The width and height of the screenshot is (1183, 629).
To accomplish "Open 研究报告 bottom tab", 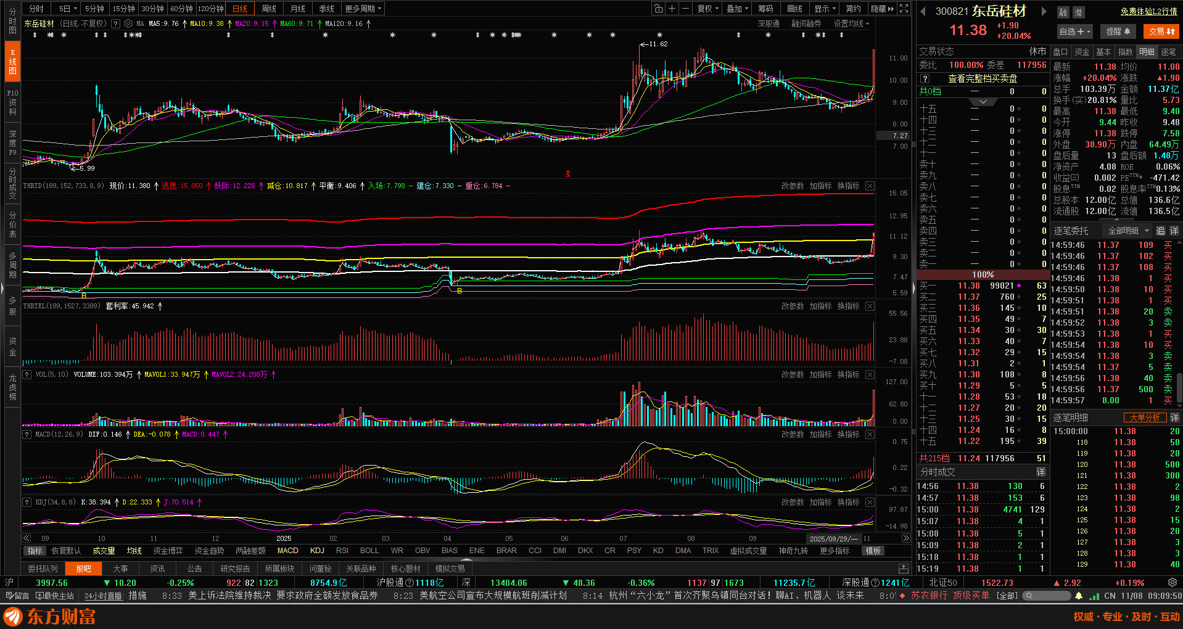I will (x=235, y=569).
